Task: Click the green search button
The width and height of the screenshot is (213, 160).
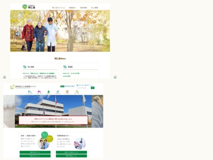Action: tap(93, 88)
